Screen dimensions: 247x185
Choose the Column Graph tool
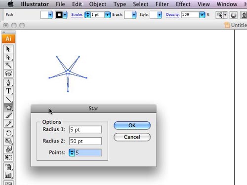point(8,175)
